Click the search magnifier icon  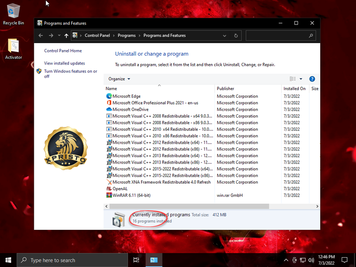(x=311, y=36)
